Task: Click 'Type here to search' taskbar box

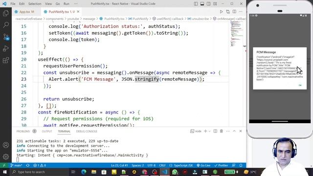Action: (x=39, y=172)
